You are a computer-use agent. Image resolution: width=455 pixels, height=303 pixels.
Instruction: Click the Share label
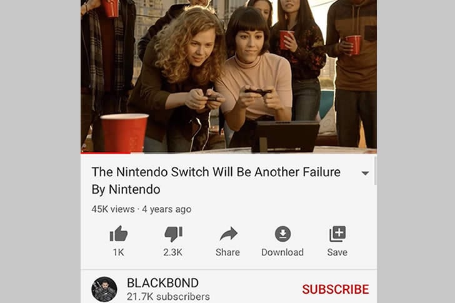point(227,252)
